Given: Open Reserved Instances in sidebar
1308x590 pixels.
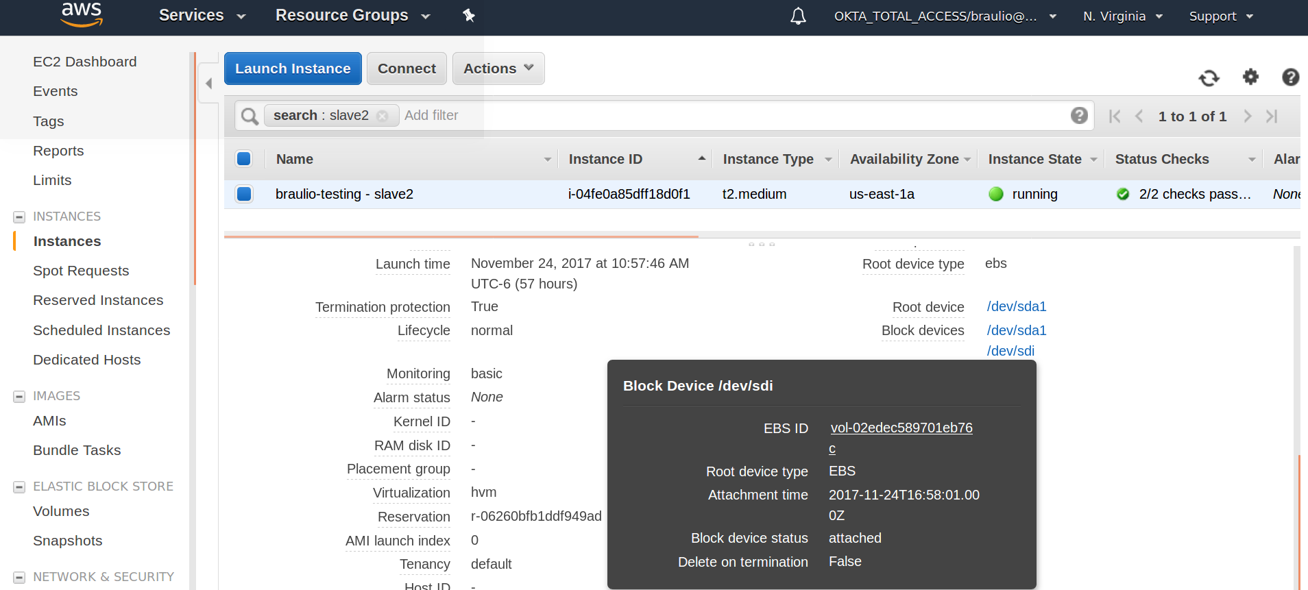Looking at the screenshot, I should pyautogui.click(x=98, y=300).
